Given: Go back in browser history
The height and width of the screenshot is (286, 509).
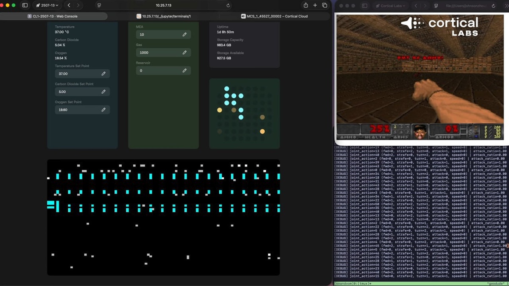Looking at the screenshot, I should pyautogui.click(x=69, y=6).
